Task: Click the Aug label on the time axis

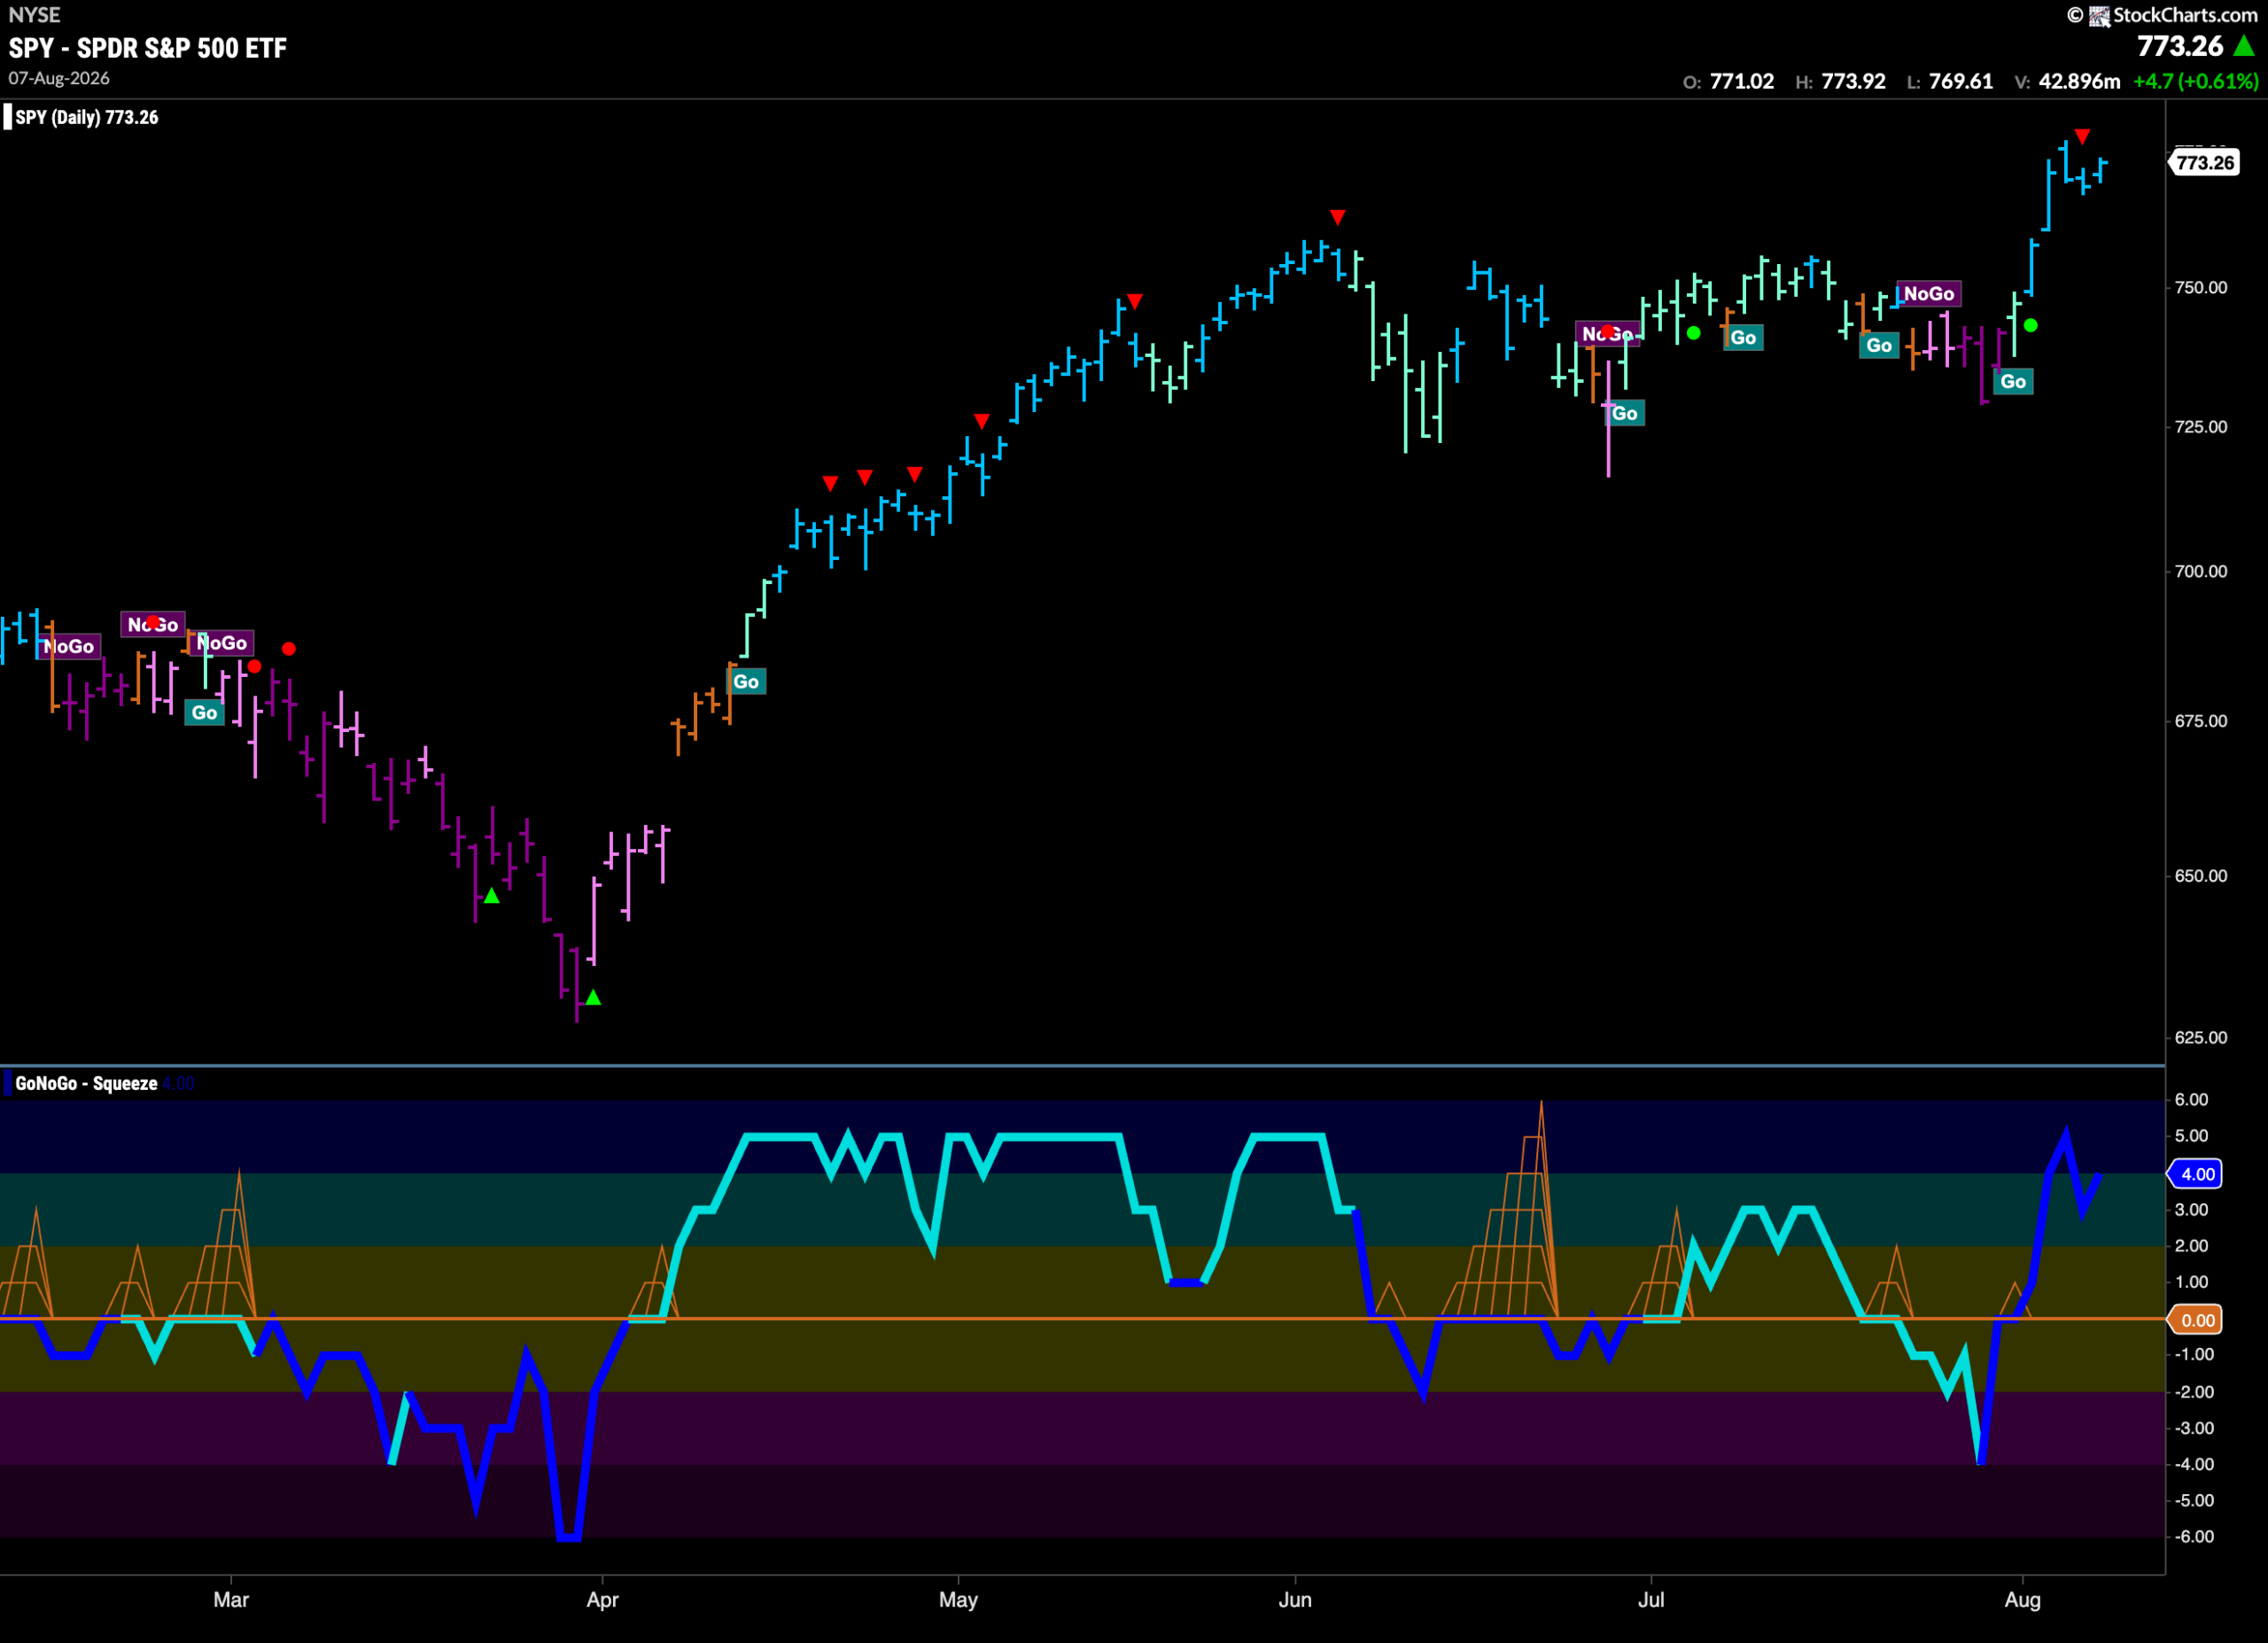Action: pyautogui.click(x=2022, y=1599)
